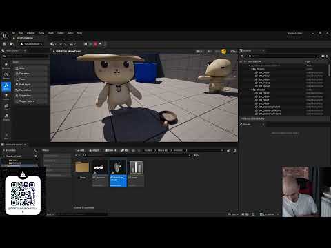Open the Help menu

[79, 33]
